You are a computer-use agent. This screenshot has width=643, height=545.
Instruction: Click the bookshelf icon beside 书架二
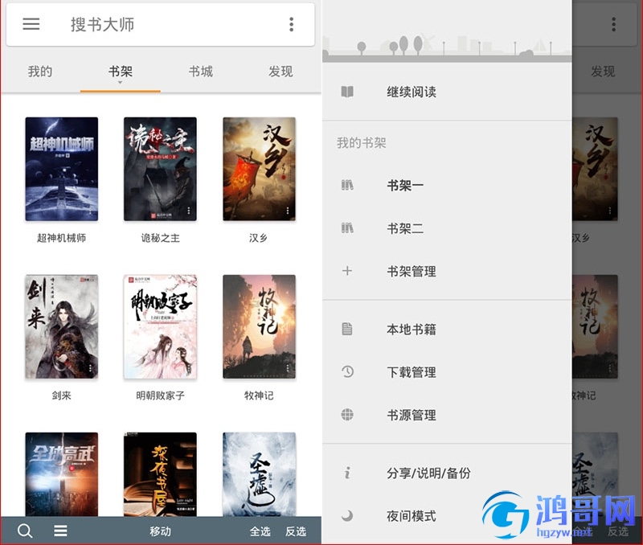coord(347,227)
